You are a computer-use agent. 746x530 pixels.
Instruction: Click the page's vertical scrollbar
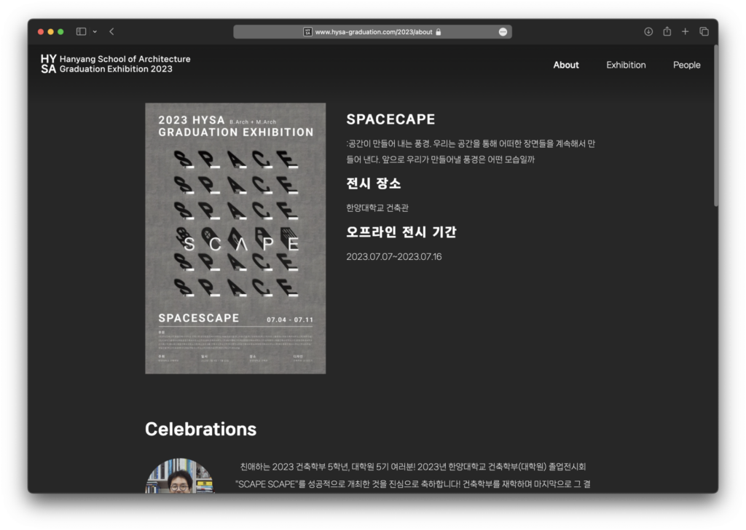coord(715,125)
